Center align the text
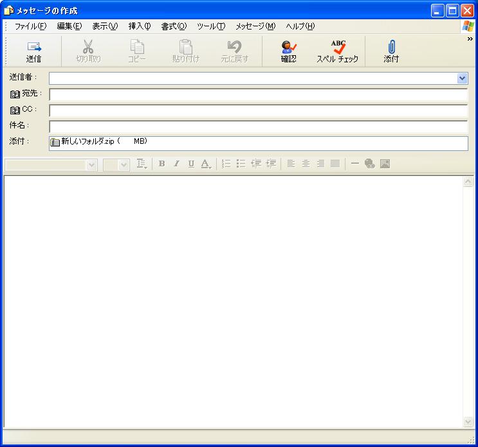This screenshot has width=478, height=447. (306, 164)
